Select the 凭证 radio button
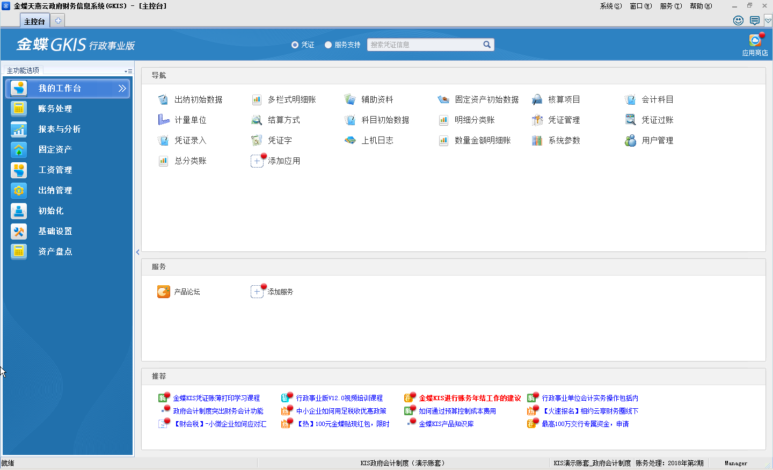The image size is (773, 470). point(295,45)
